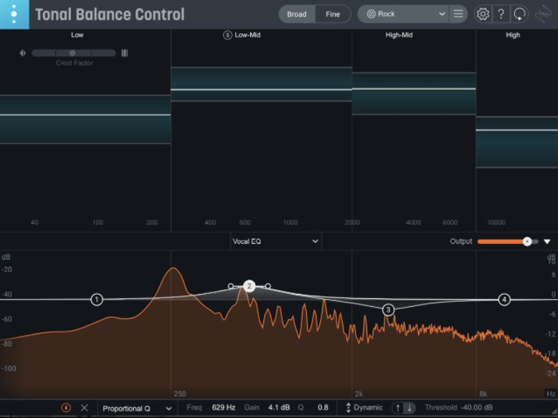Image resolution: width=558 pixels, height=418 pixels.
Task: Switch to Broad view
Action: pyautogui.click(x=297, y=14)
